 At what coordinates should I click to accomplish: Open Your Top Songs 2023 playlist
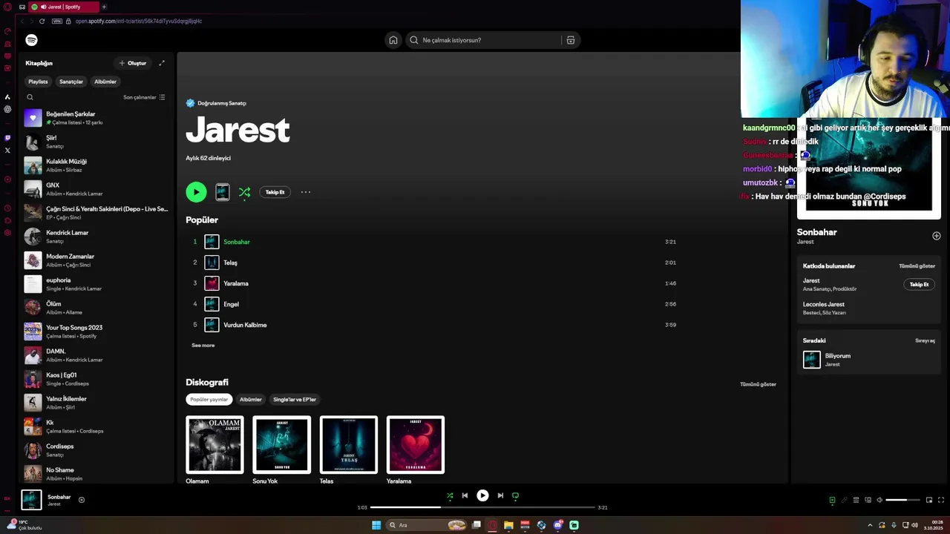96,332
